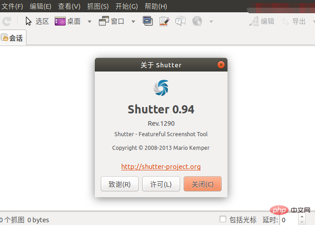
Task: Click the '关于 Shutter' dialog title
Action: click(x=161, y=65)
